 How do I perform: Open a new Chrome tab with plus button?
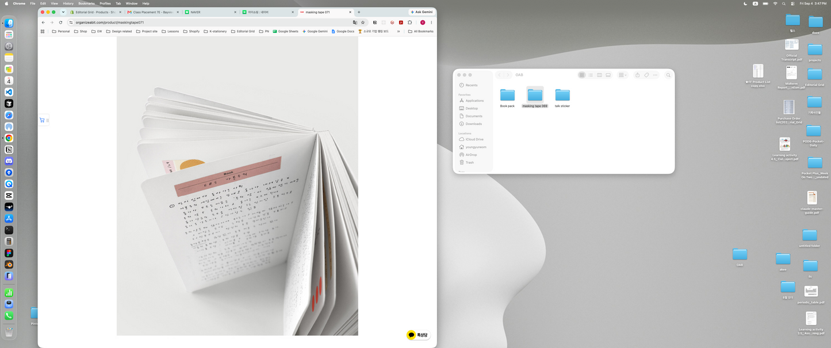pyautogui.click(x=359, y=12)
